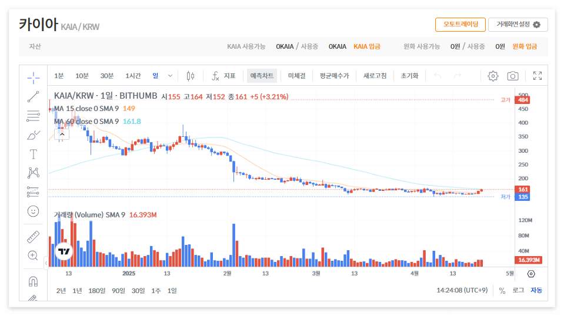Toggle 평균매수가 line display
The width and height of the screenshot is (564, 316).
pos(334,76)
